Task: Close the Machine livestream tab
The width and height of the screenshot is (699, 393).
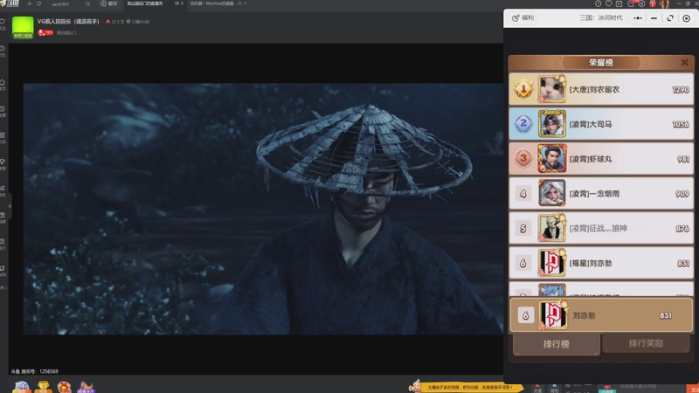Action: click(245, 3)
